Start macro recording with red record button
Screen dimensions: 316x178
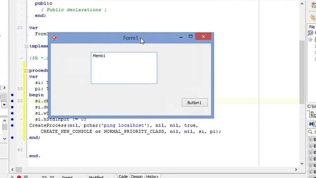19,177
